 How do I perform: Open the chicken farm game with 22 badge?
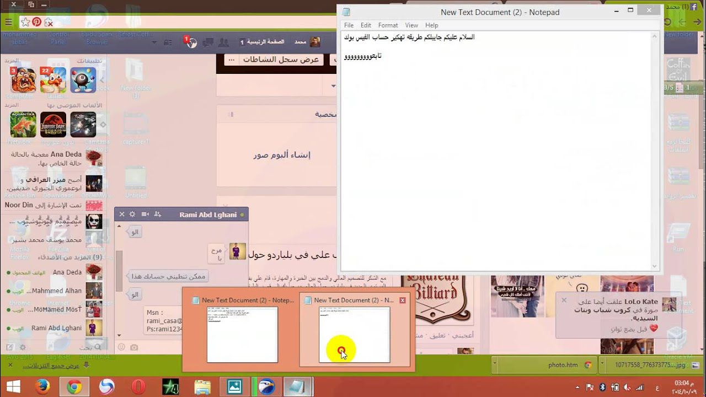tap(53, 80)
